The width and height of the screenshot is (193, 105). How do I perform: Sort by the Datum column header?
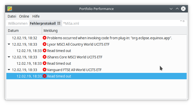[24, 31]
